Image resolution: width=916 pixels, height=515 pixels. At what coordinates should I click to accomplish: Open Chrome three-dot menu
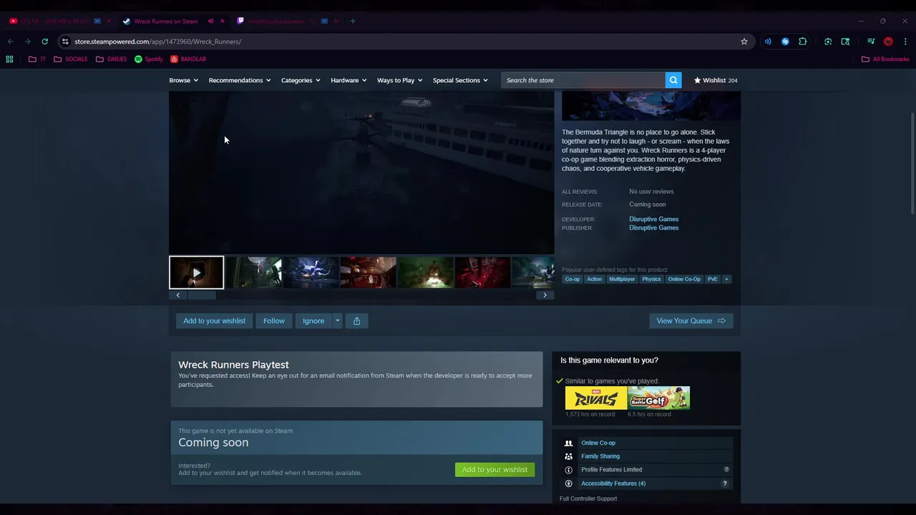pyautogui.click(x=905, y=41)
